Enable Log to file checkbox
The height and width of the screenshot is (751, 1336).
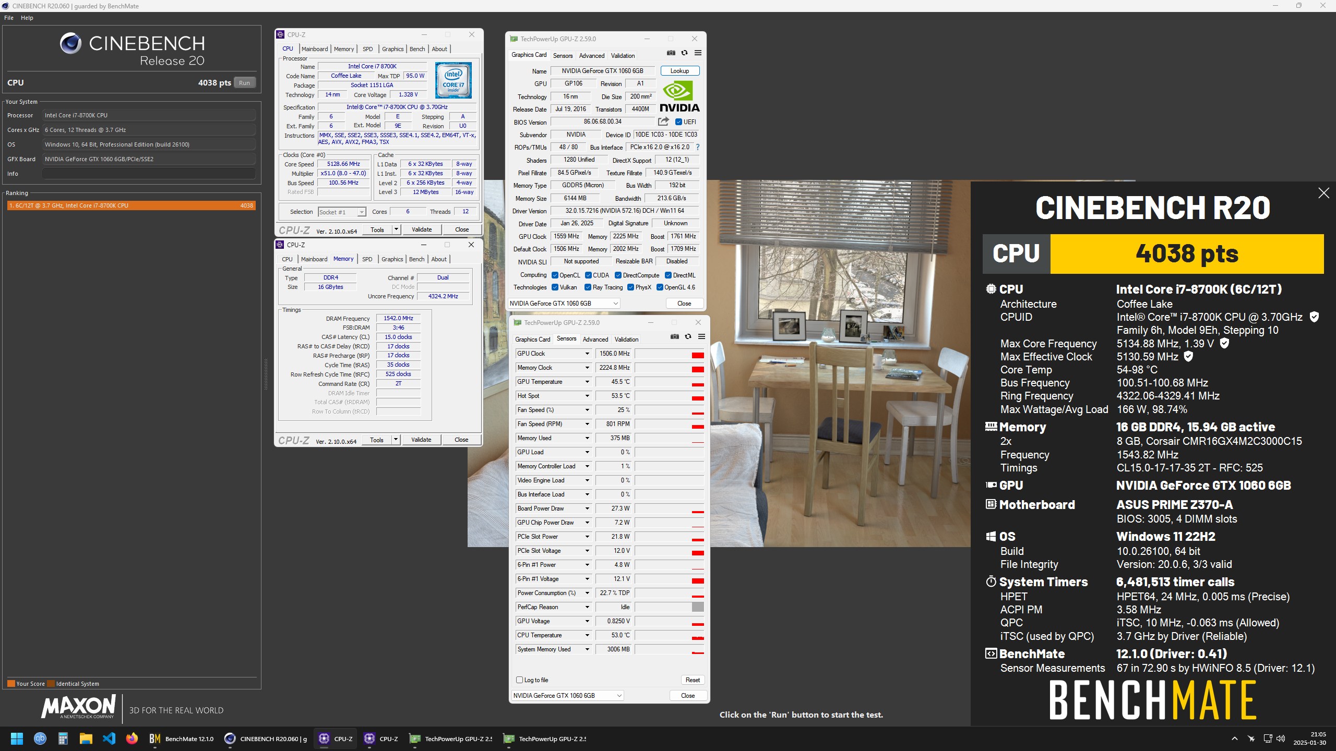[x=519, y=680]
